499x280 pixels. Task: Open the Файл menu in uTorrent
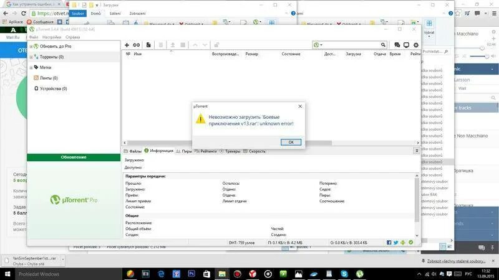click(34, 37)
